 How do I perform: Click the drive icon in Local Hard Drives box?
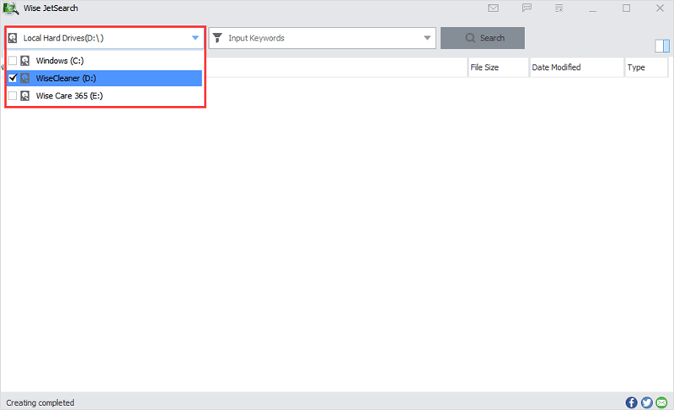pyautogui.click(x=13, y=38)
